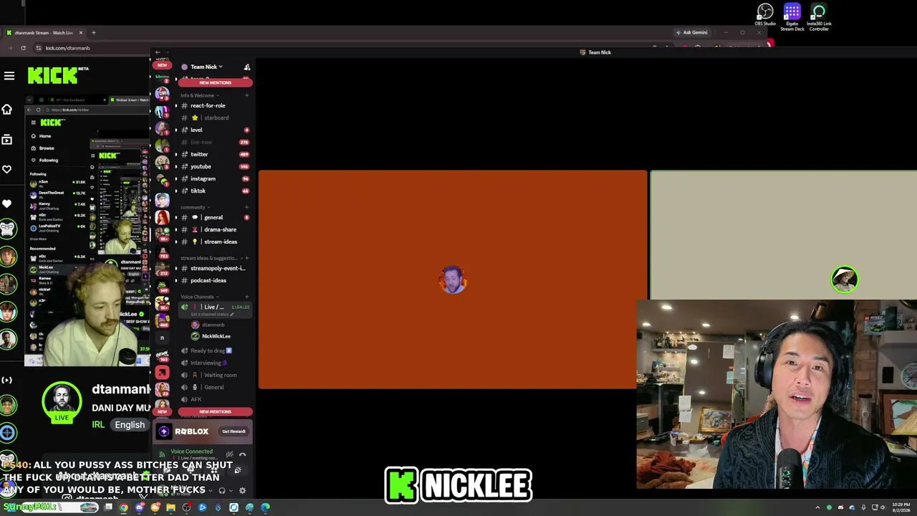Collapse the Voice Channels category
The height and width of the screenshot is (516, 917).
(x=199, y=297)
